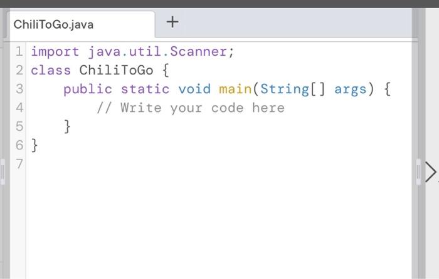Add a new file with plus icon

[x=172, y=22]
